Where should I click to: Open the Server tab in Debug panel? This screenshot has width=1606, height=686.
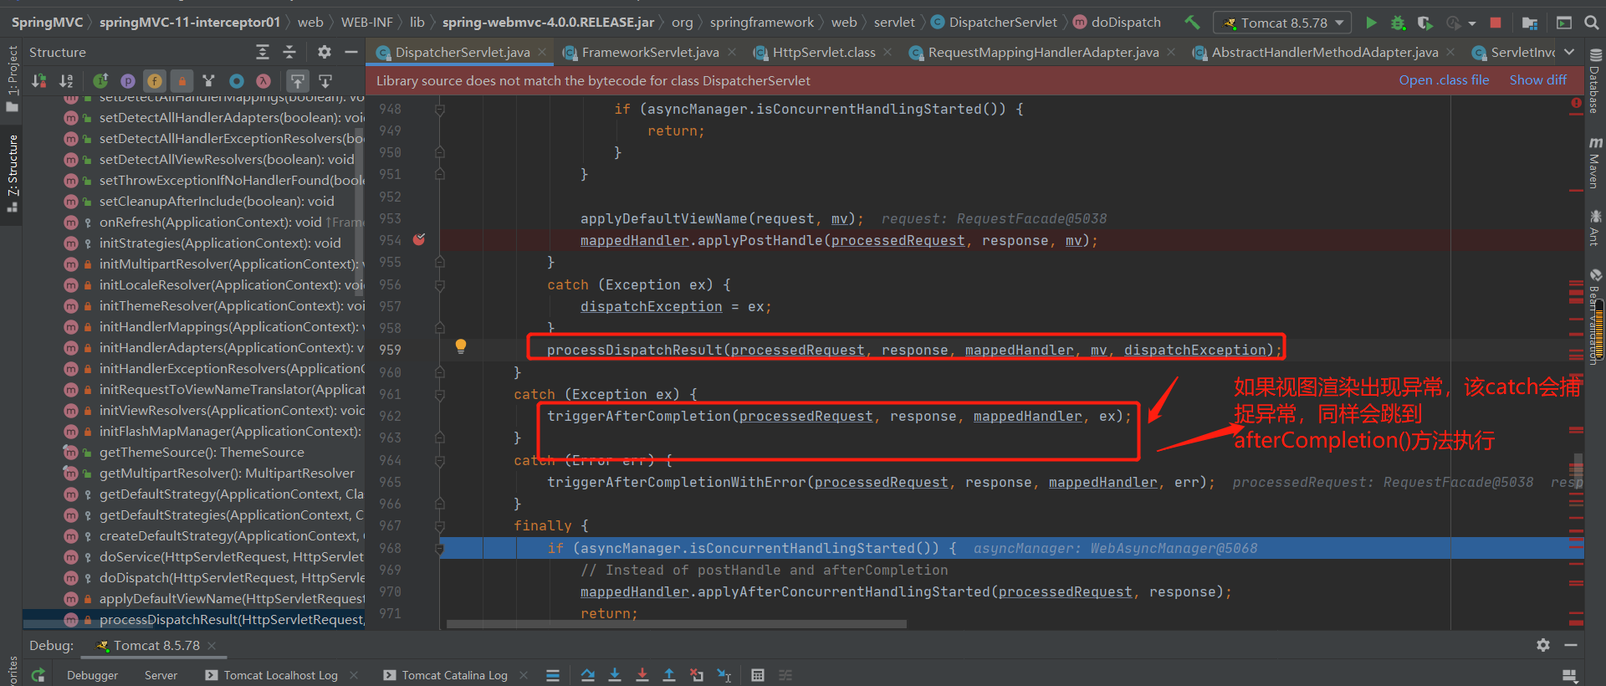pyautogui.click(x=161, y=675)
